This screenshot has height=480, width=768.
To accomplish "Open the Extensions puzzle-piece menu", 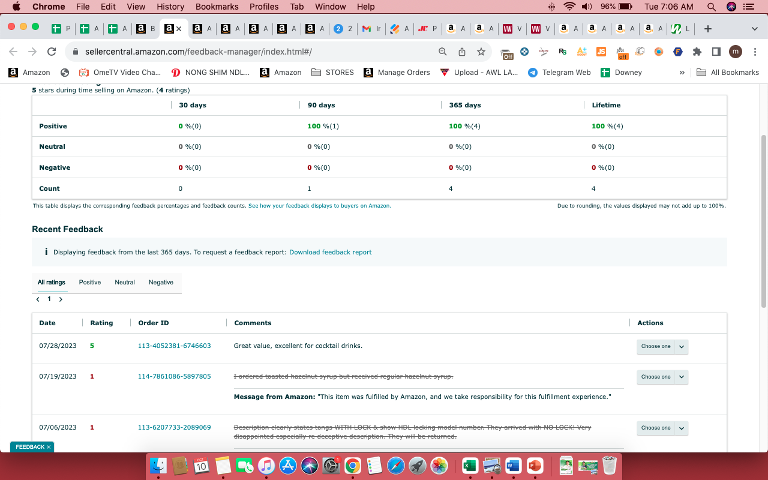I will [697, 52].
